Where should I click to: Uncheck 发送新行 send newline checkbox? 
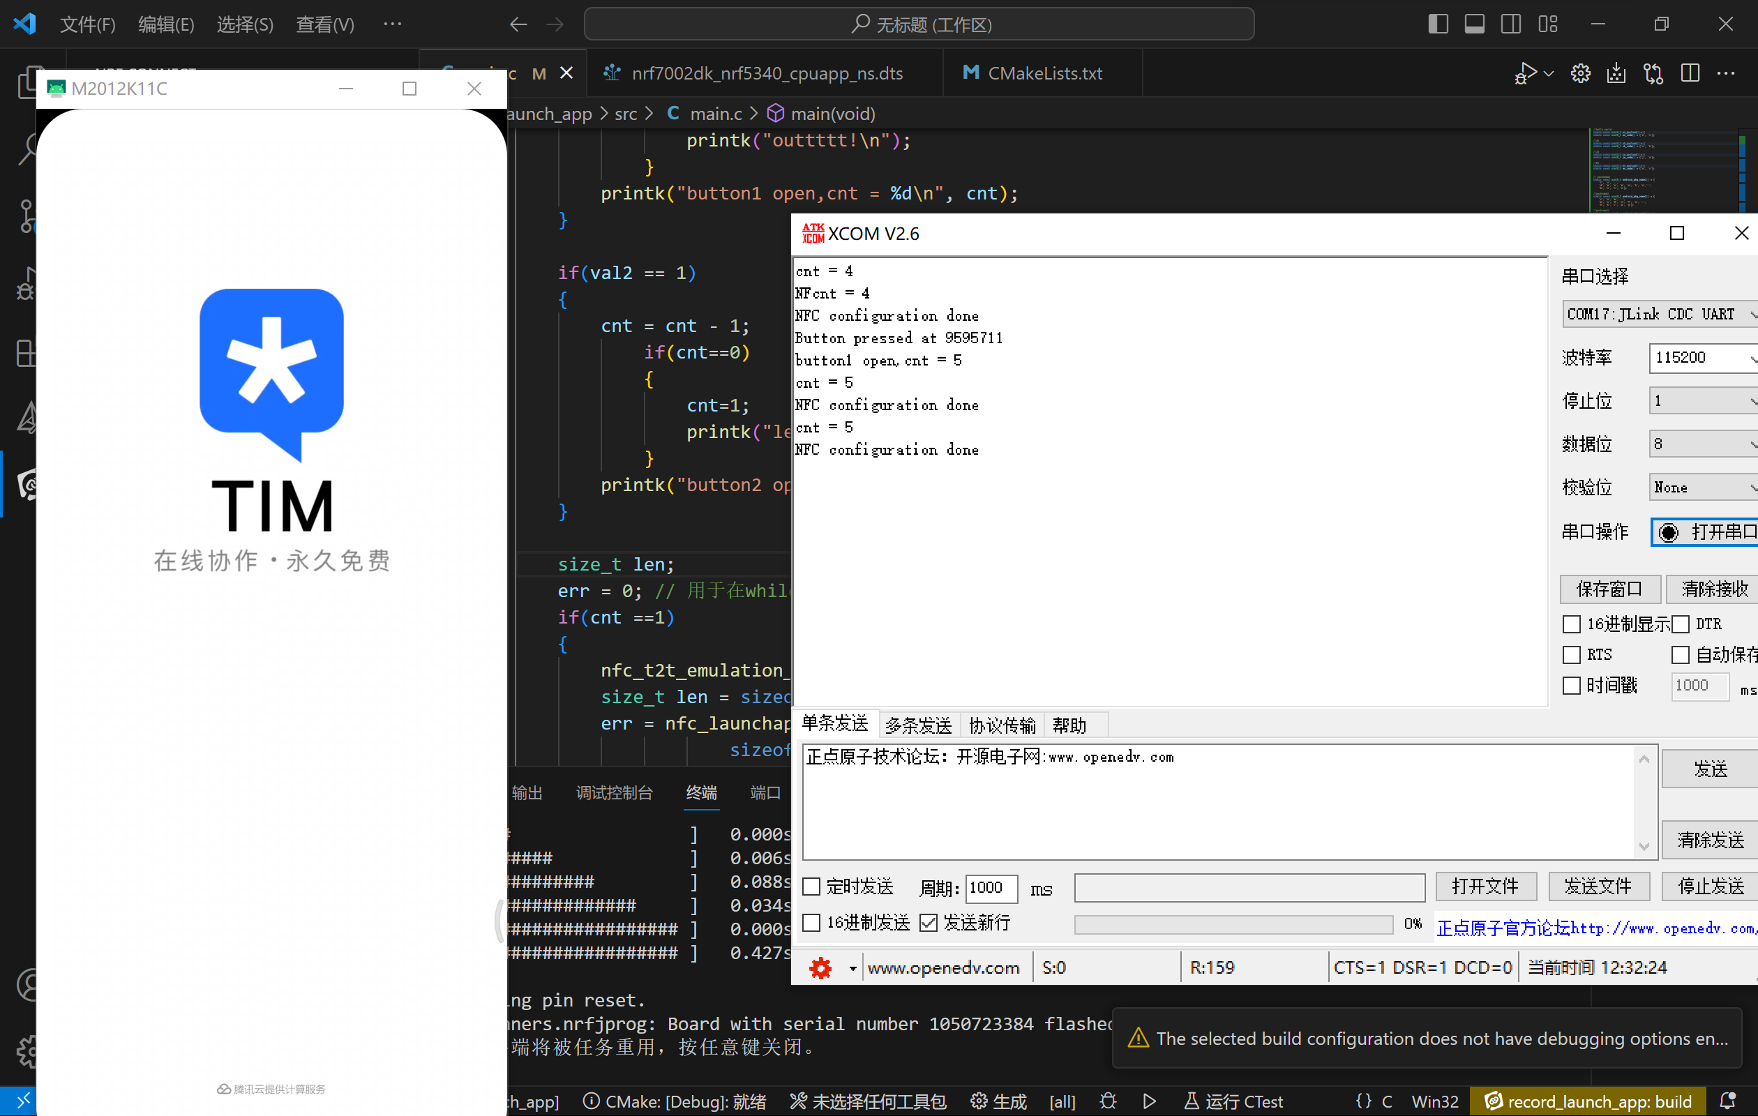click(928, 923)
